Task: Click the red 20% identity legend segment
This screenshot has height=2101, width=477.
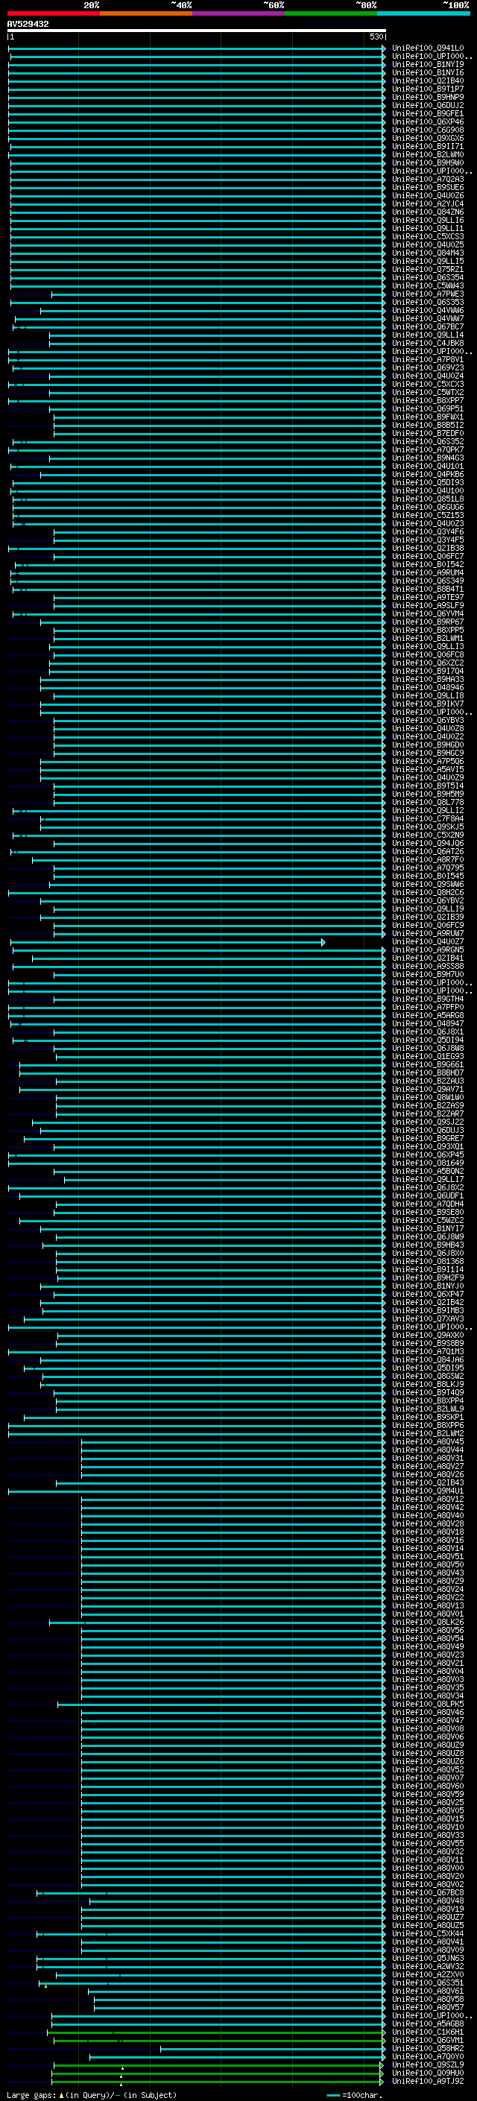Action: [x=53, y=13]
